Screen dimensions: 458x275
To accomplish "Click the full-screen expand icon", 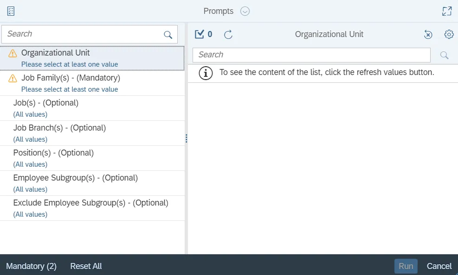I will [447, 11].
